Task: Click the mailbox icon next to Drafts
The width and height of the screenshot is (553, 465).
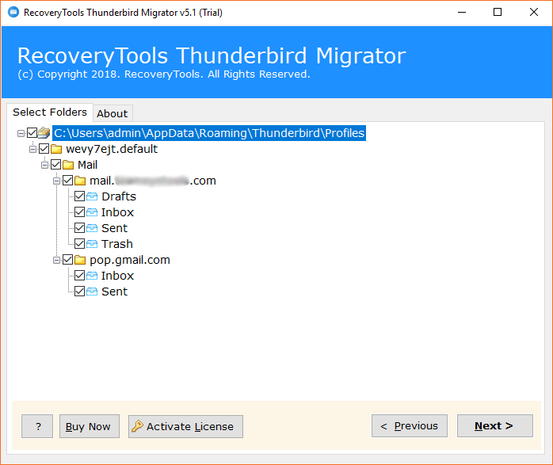Action: click(x=92, y=196)
